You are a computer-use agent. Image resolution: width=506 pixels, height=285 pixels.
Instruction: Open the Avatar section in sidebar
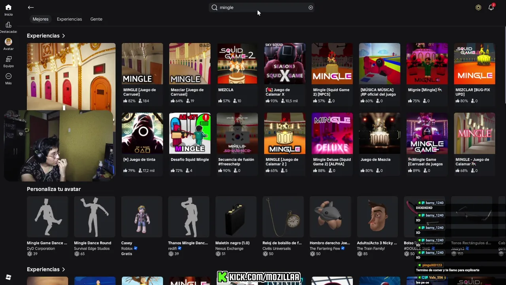pyautogui.click(x=8, y=44)
